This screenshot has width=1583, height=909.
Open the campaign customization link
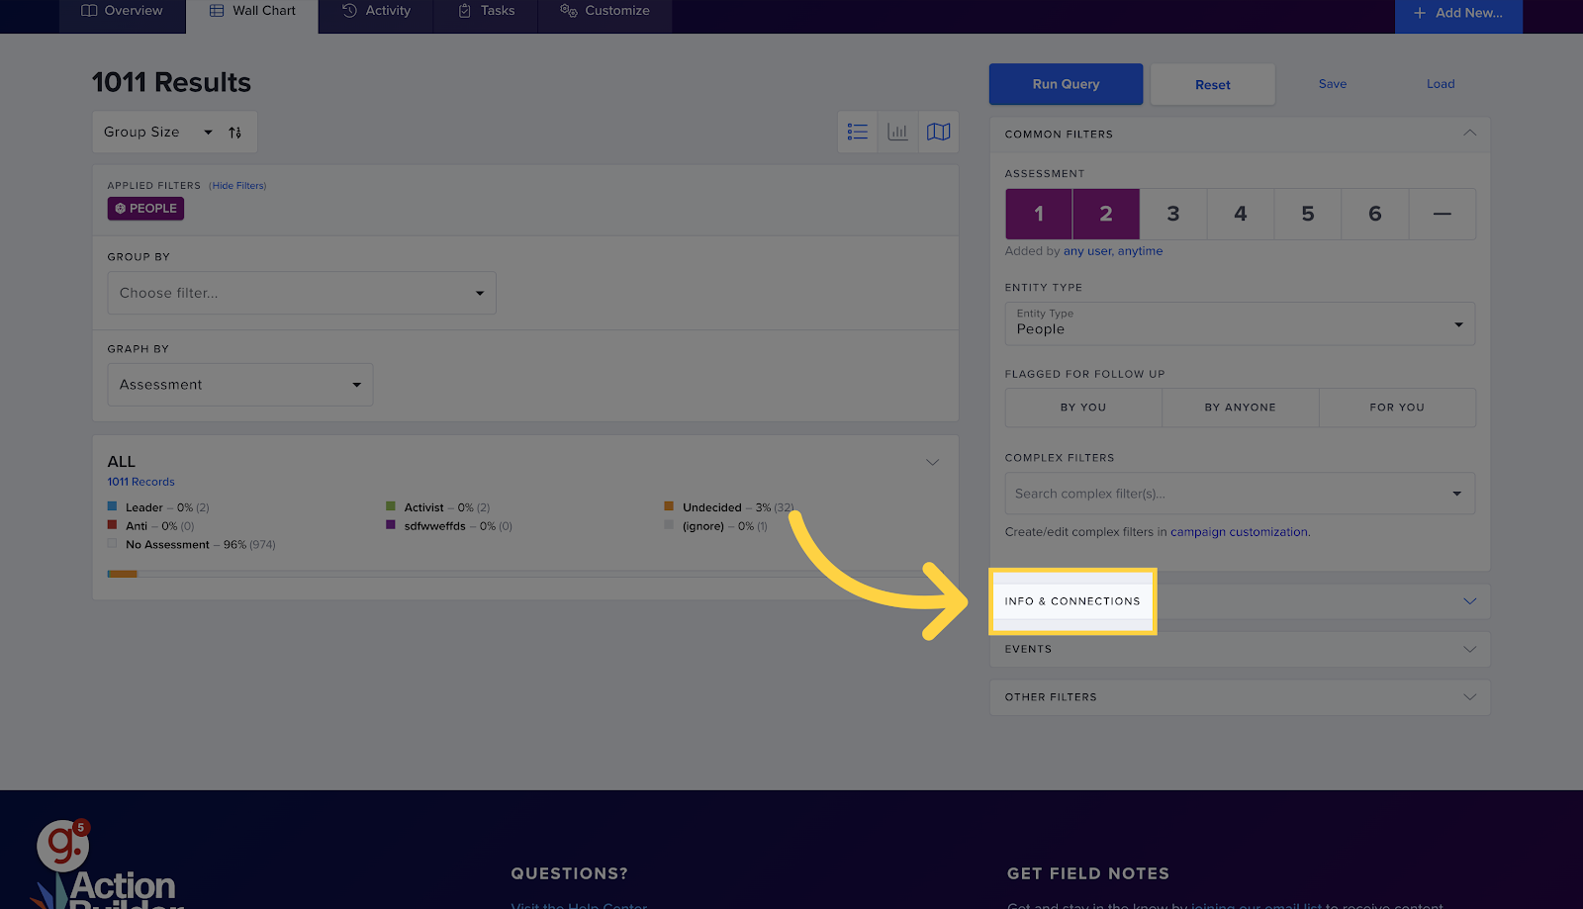point(1239,531)
